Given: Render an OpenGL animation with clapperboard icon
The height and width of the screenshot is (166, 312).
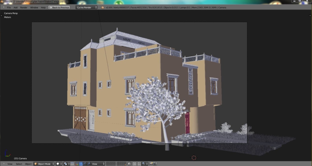Looking at the screenshot, I should click(155, 164).
